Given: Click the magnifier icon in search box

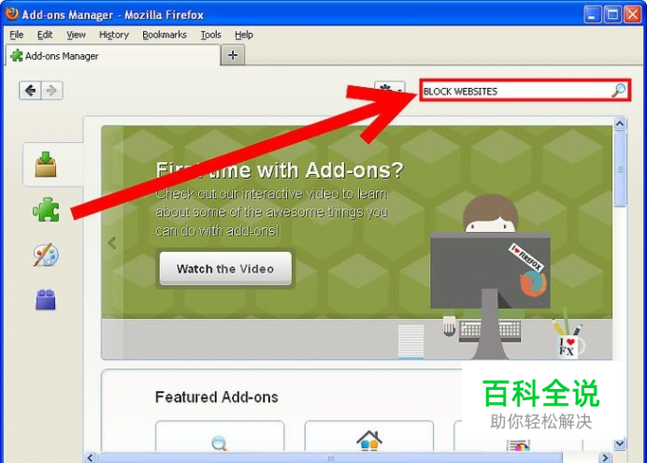Looking at the screenshot, I should point(618,91).
